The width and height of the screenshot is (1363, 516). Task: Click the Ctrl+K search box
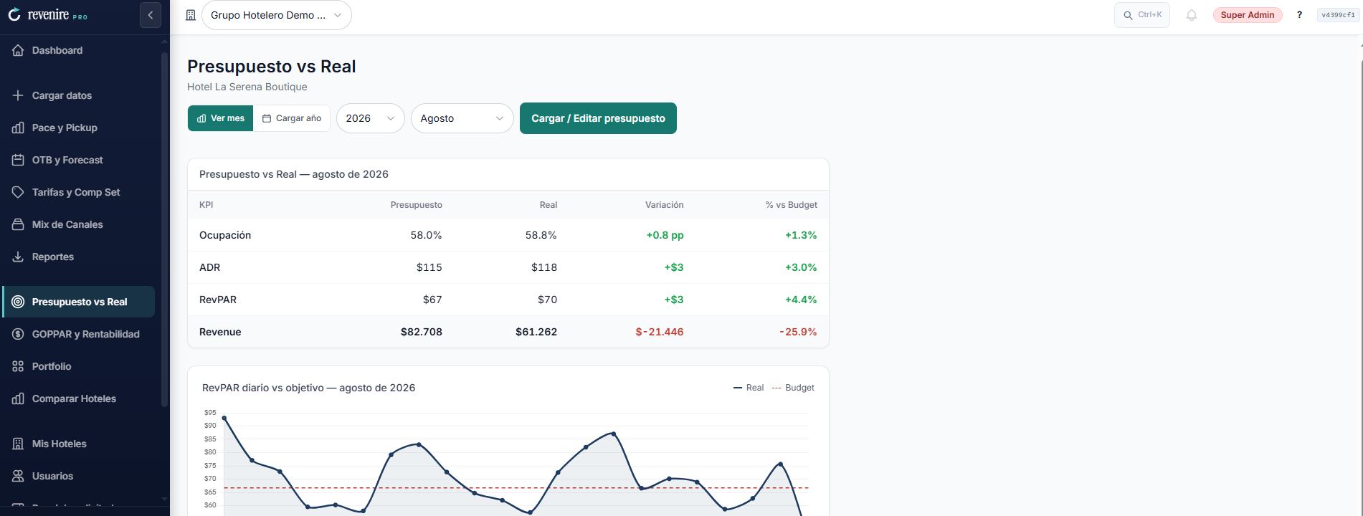point(1142,15)
